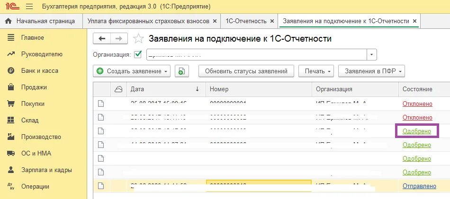The width and height of the screenshot is (450, 199).
Task: Click the Операции Дт/Кт icon
Action: [x=11, y=187]
